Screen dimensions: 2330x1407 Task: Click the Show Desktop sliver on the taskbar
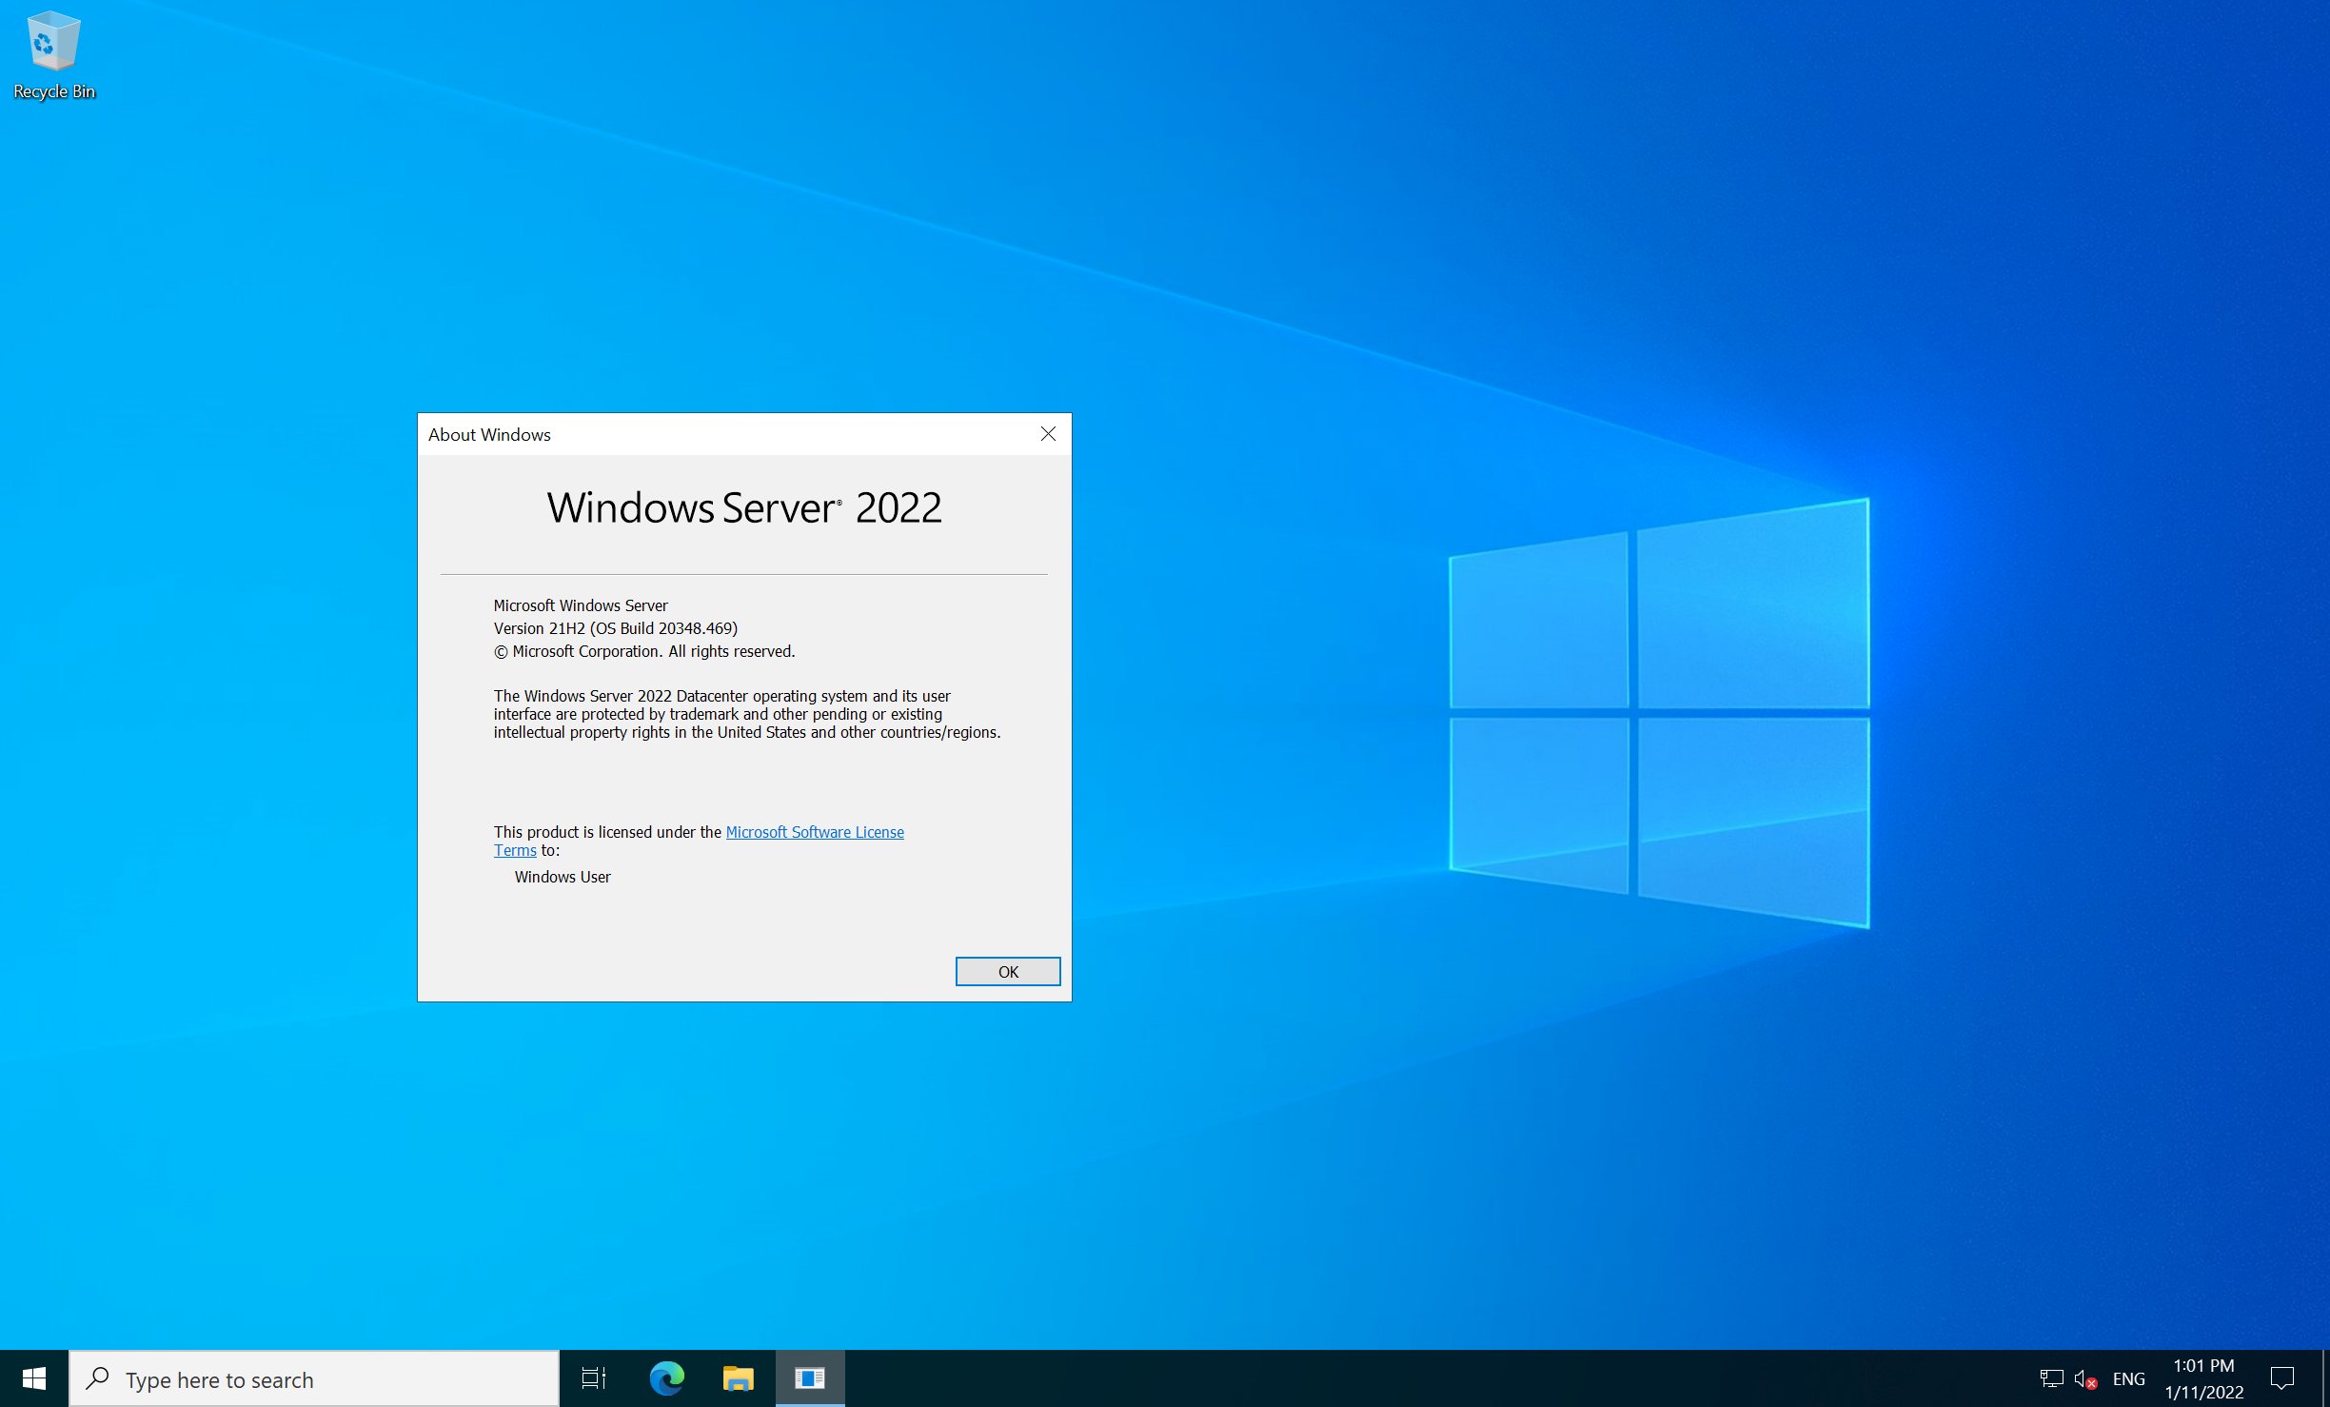click(x=2325, y=1378)
